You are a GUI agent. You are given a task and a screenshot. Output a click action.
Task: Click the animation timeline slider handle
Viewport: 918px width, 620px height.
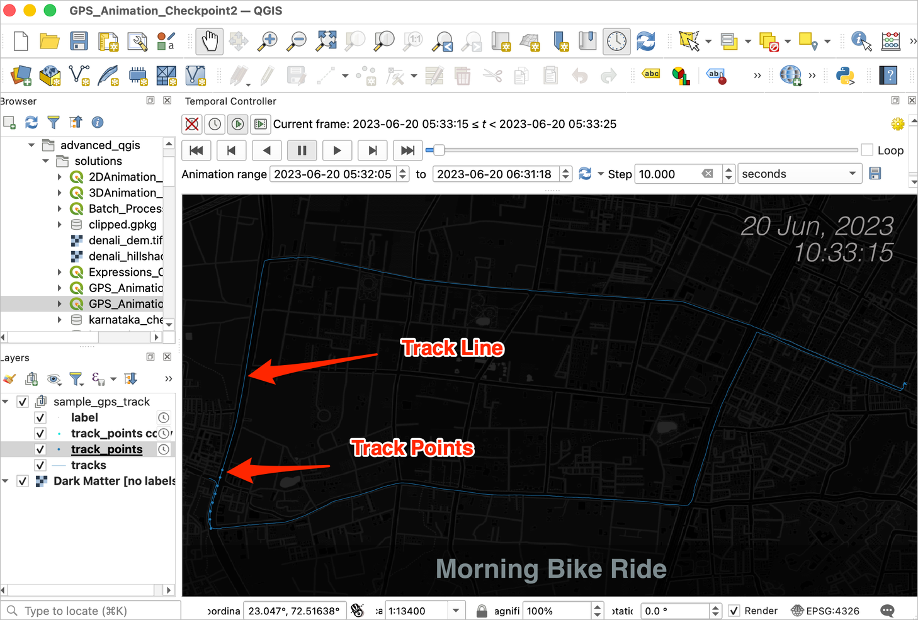[439, 150]
